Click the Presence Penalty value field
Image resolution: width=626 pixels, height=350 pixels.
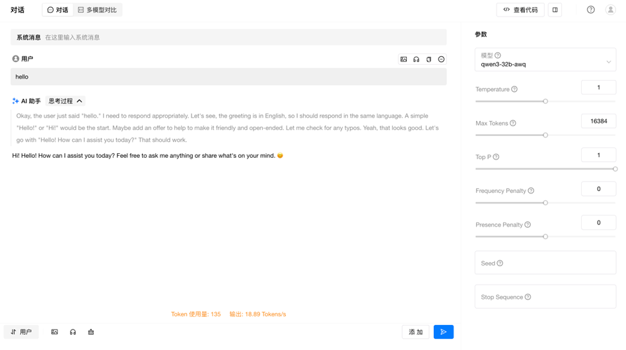click(598, 223)
